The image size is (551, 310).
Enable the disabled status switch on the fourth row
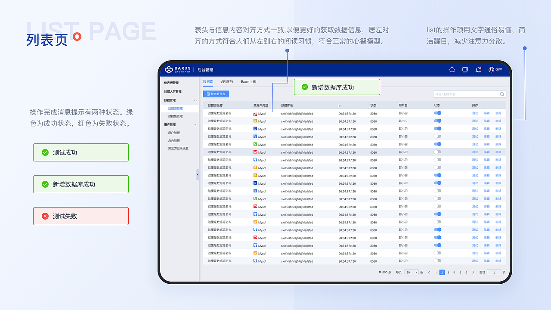[438, 136]
